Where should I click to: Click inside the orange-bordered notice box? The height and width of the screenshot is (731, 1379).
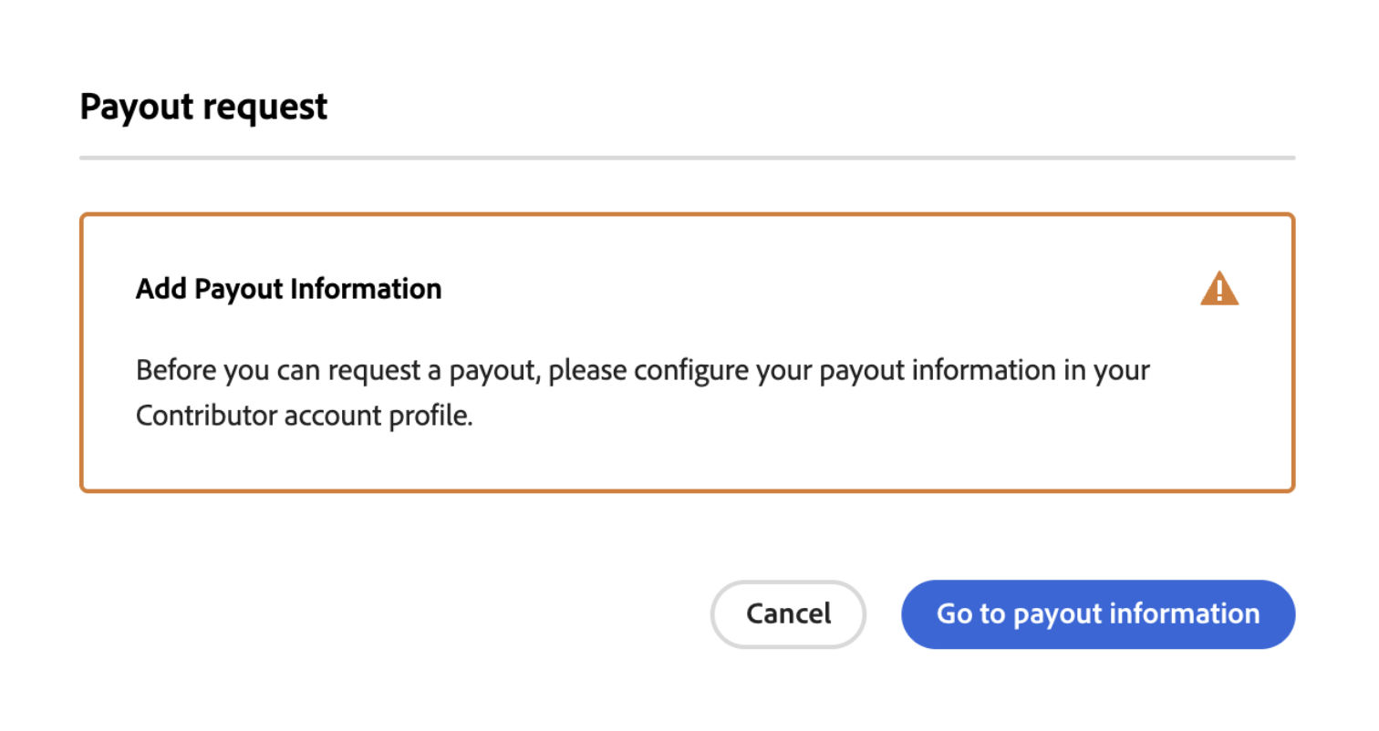(688, 353)
